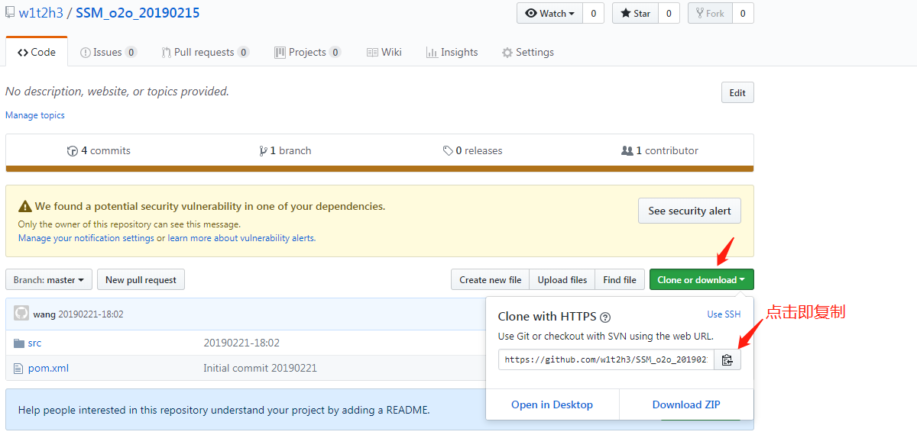The height and width of the screenshot is (435, 917).
Task: View 1 contributor page
Action: (x=659, y=150)
